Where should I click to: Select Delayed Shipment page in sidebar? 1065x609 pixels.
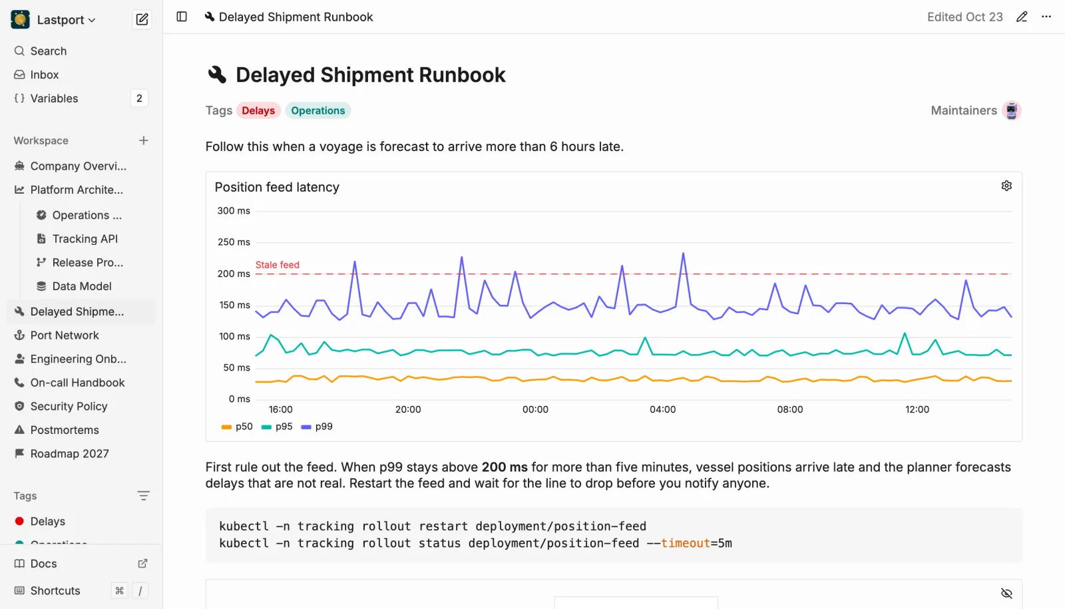pyautogui.click(x=81, y=311)
